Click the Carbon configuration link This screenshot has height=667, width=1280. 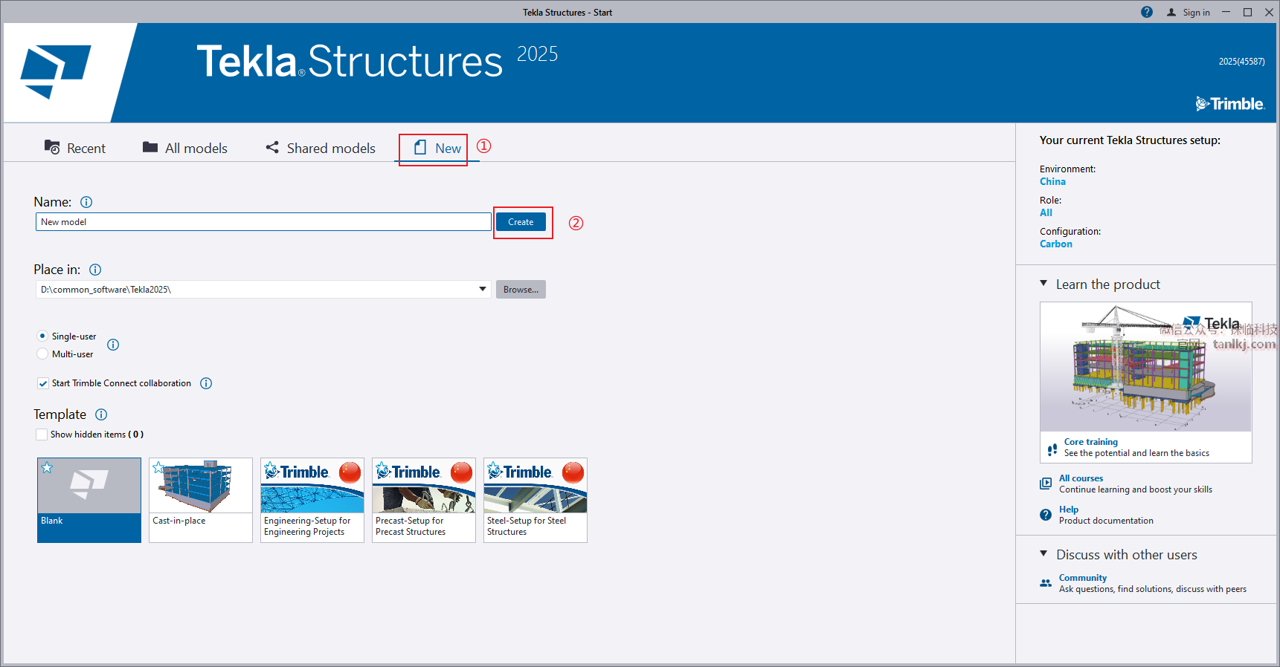(x=1056, y=244)
